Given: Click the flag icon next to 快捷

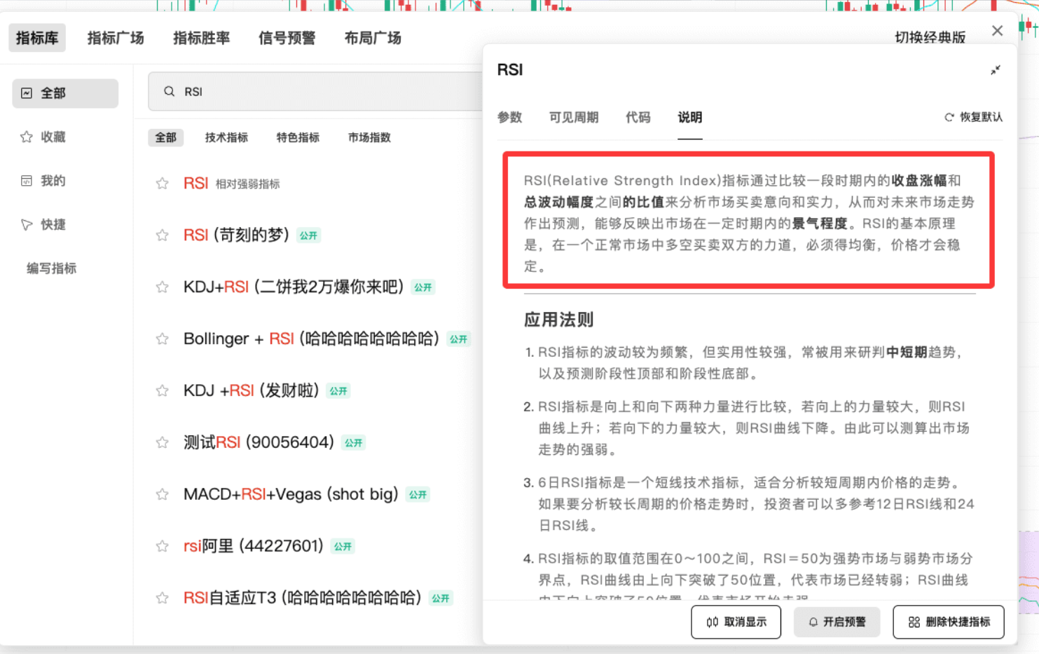Looking at the screenshot, I should point(25,224).
